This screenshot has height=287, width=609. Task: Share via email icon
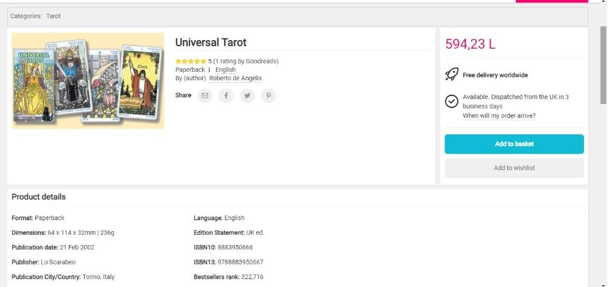(x=205, y=95)
